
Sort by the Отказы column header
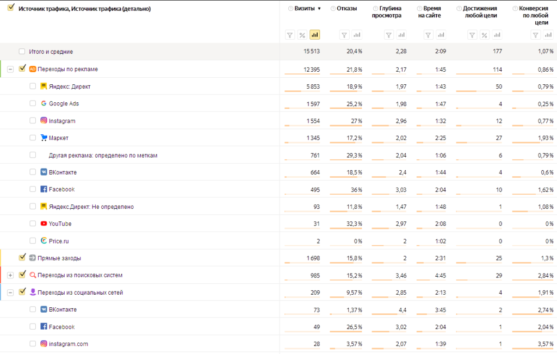coord(346,9)
